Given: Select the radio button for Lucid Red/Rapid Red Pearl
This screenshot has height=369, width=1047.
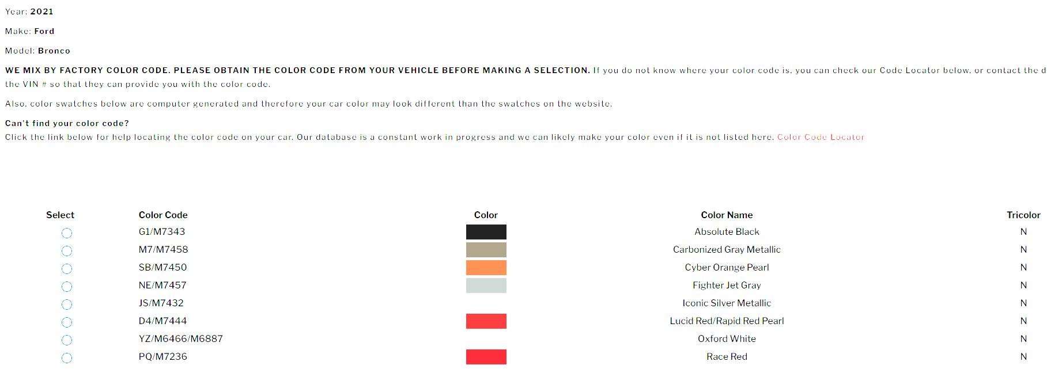Looking at the screenshot, I should pyautogui.click(x=67, y=322).
